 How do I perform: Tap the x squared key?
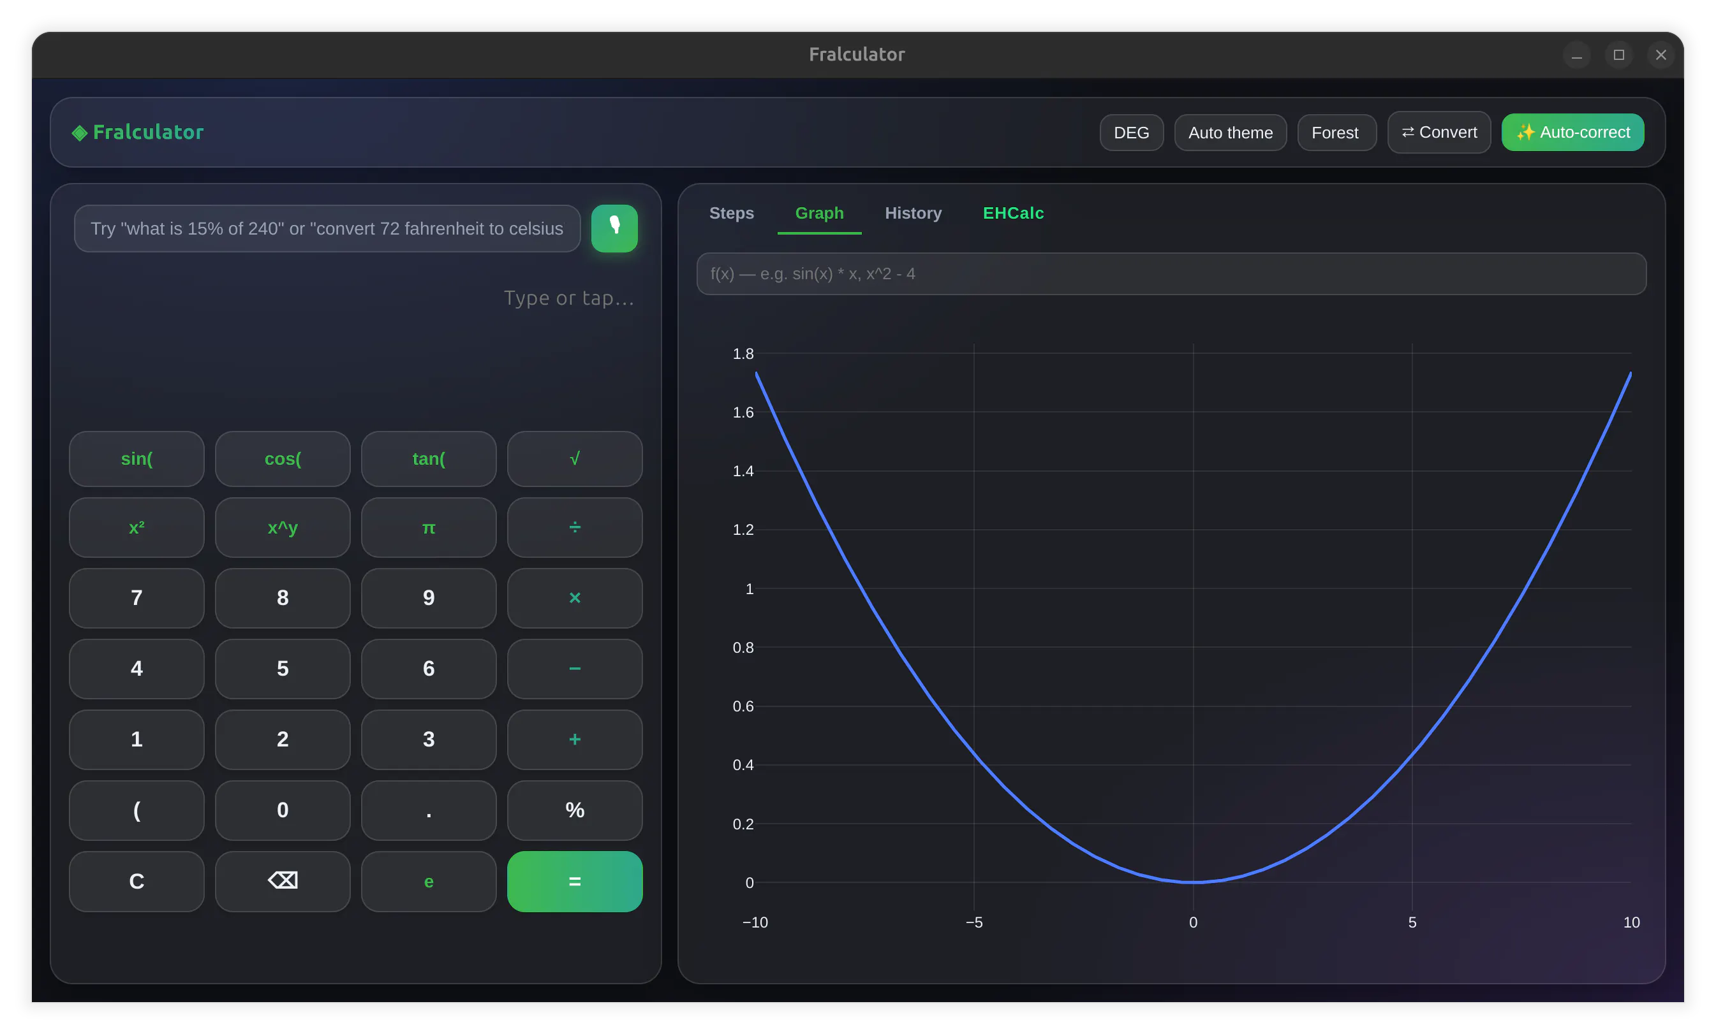[x=137, y=527]
